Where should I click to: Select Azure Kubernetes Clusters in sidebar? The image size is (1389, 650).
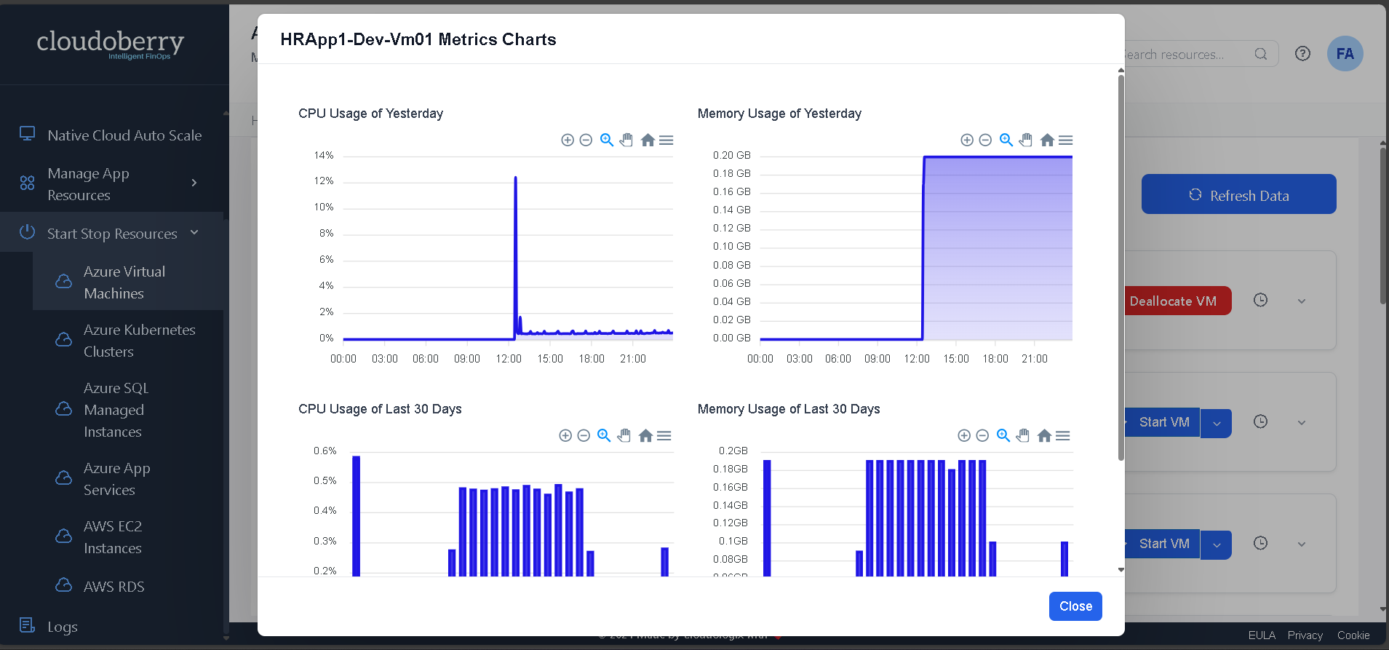128,341
